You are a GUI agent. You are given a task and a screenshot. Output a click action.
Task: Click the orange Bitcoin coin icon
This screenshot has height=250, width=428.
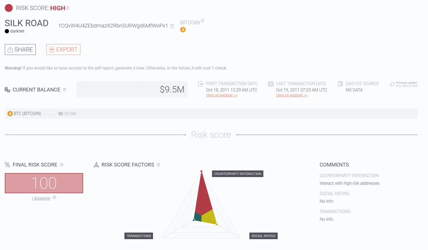183,30
